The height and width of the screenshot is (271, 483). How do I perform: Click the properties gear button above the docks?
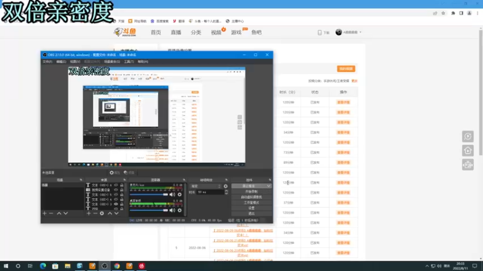(x=115, y=173)
